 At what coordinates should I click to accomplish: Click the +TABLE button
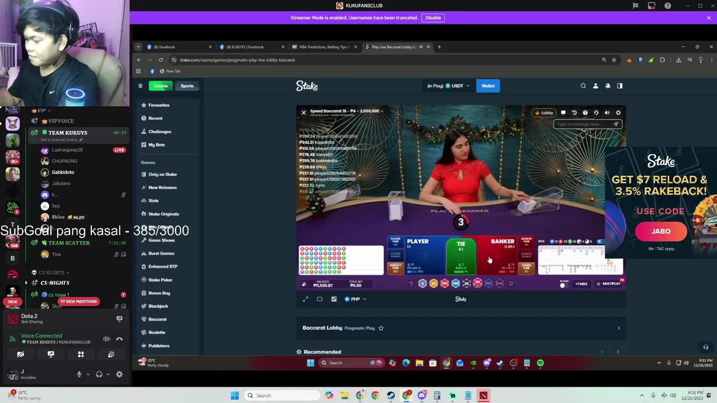point(581,284)
